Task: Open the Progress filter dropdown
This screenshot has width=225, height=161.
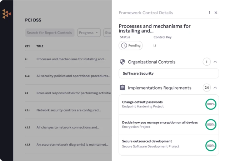Action: click(x=89, y=33)
